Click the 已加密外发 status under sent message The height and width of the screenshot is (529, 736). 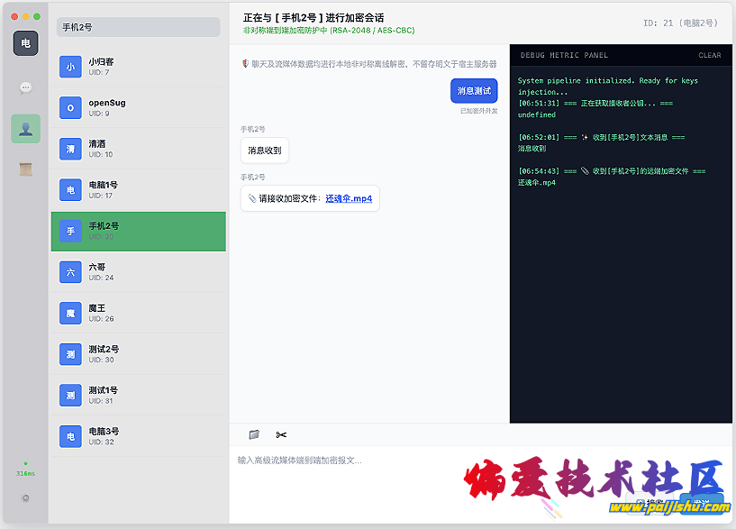pyautogui.click(x=478, y=111)
